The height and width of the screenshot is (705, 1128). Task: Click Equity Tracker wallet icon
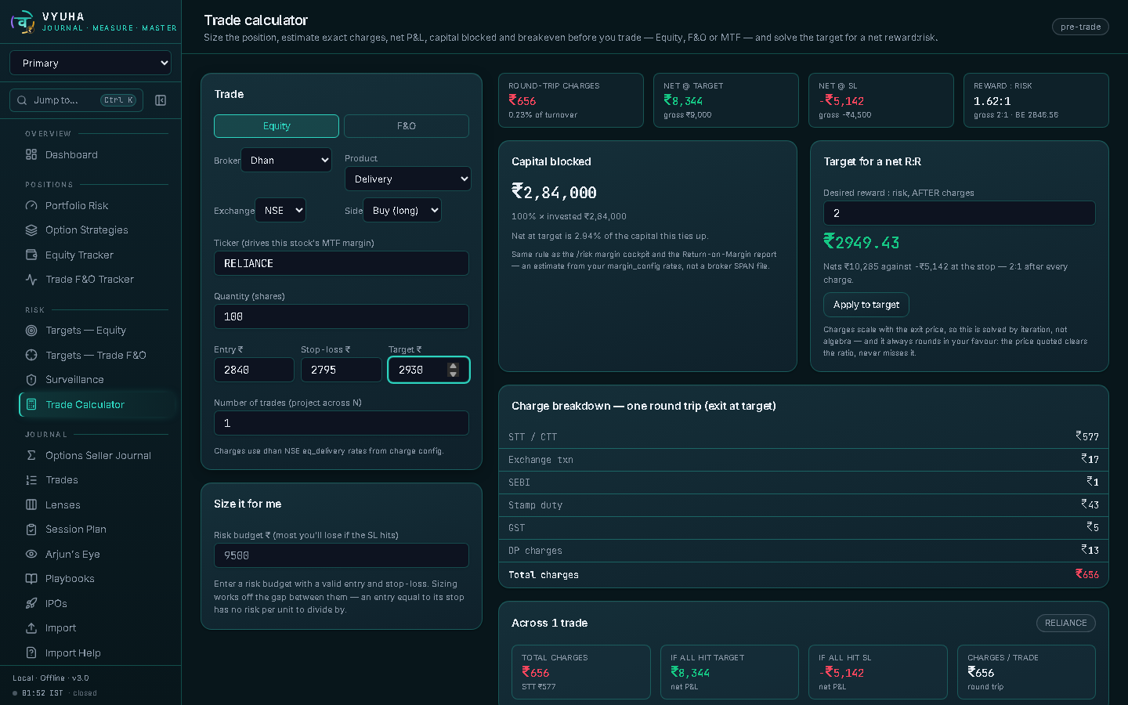[x=31, y=255]
